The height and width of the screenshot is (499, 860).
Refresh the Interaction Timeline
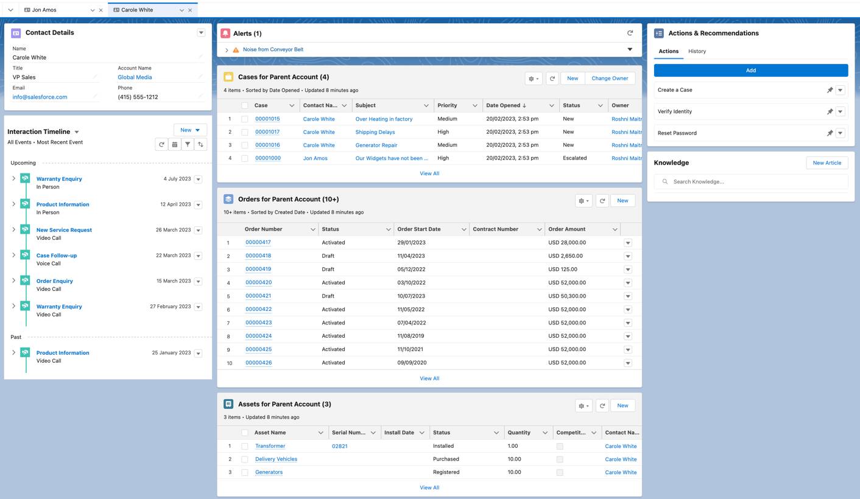tap(161, 144)
